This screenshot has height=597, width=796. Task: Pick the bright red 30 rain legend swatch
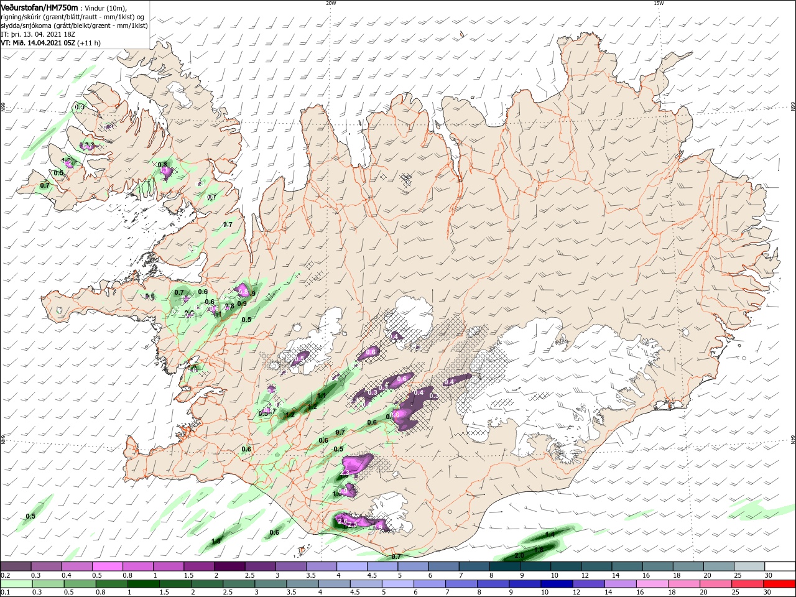(779, 584)
